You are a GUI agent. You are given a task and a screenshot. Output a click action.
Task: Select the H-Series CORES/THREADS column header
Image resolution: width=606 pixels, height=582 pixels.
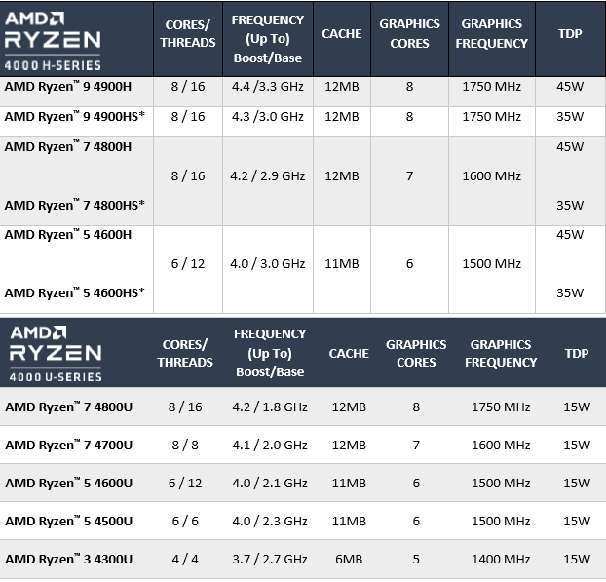pyautogui.click(x=188, y=33)
